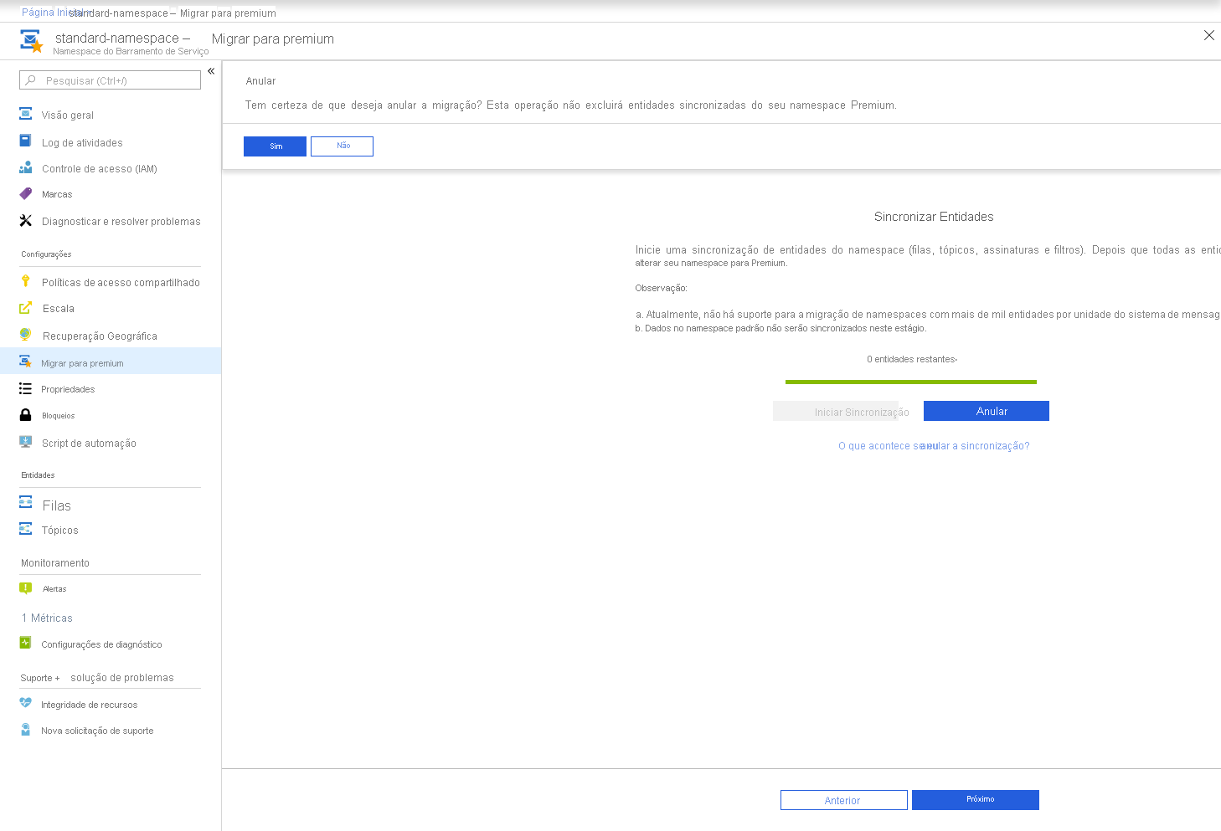Click the Sincronizar Entidades heading
The width and height of the screenshot is (1221, 831).
(934, 217)
